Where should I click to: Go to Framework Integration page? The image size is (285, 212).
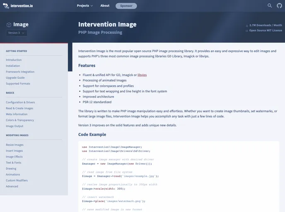20,72
